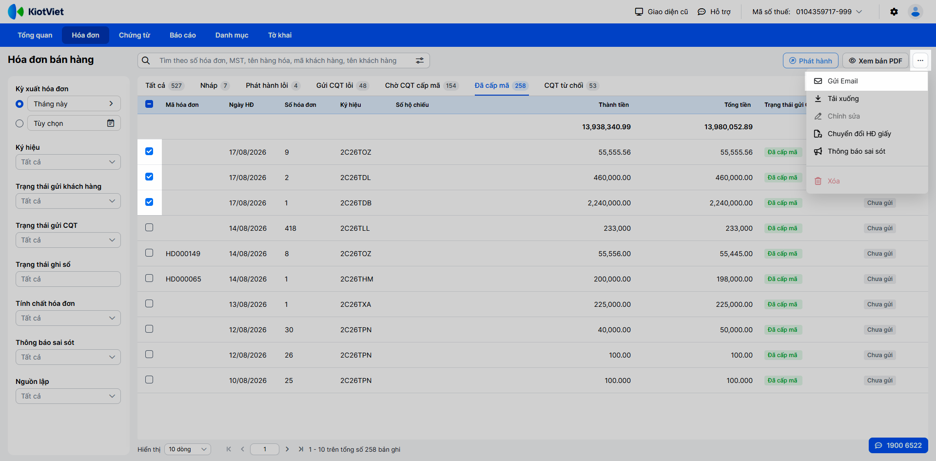
Task: Select the Tháng này radio button
Action: coord(19,104)
